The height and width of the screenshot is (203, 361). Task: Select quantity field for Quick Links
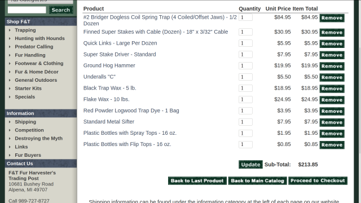(245, 43)
